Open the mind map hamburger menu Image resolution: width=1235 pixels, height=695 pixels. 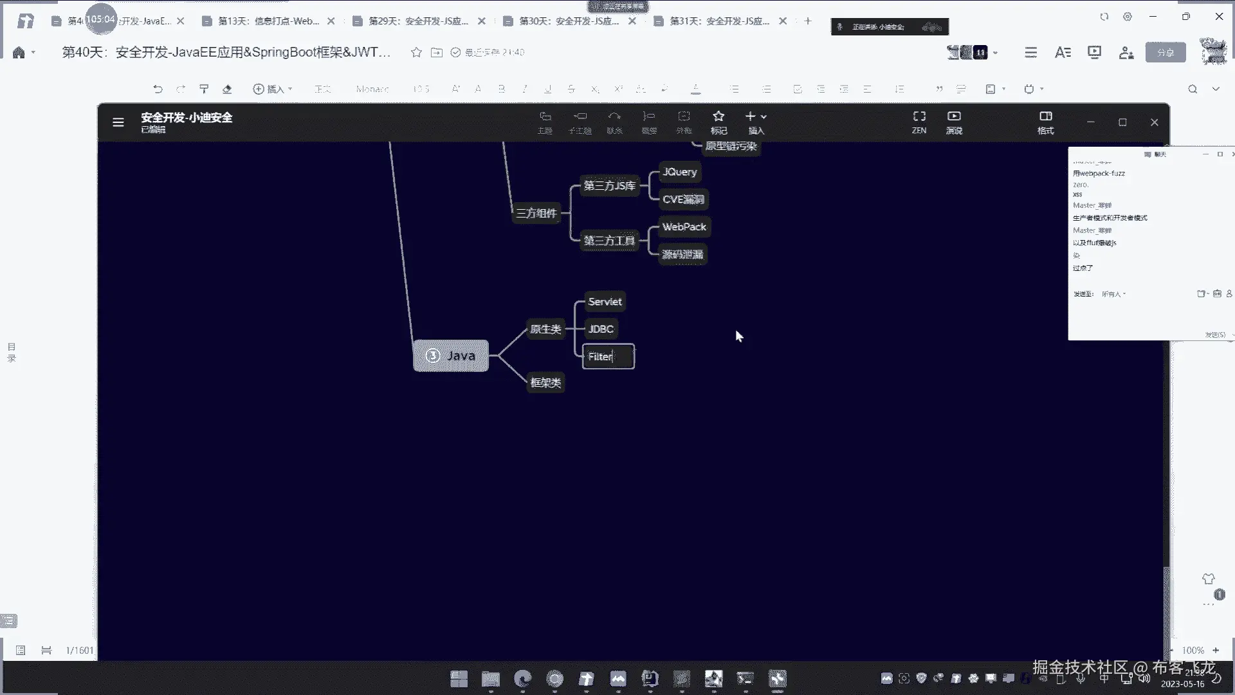point(118,122)
